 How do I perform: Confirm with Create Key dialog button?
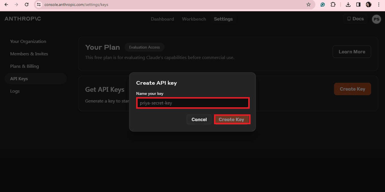(x=232, y=119)
